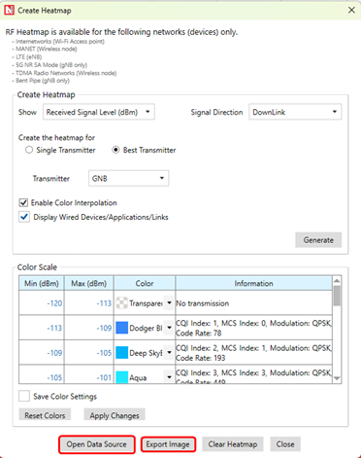Image resolution: width=361 pixels, height=458 pixels.
Task: Select the -105 Max cell in the Deep Sky Blue row
Action: coord(89,352)
